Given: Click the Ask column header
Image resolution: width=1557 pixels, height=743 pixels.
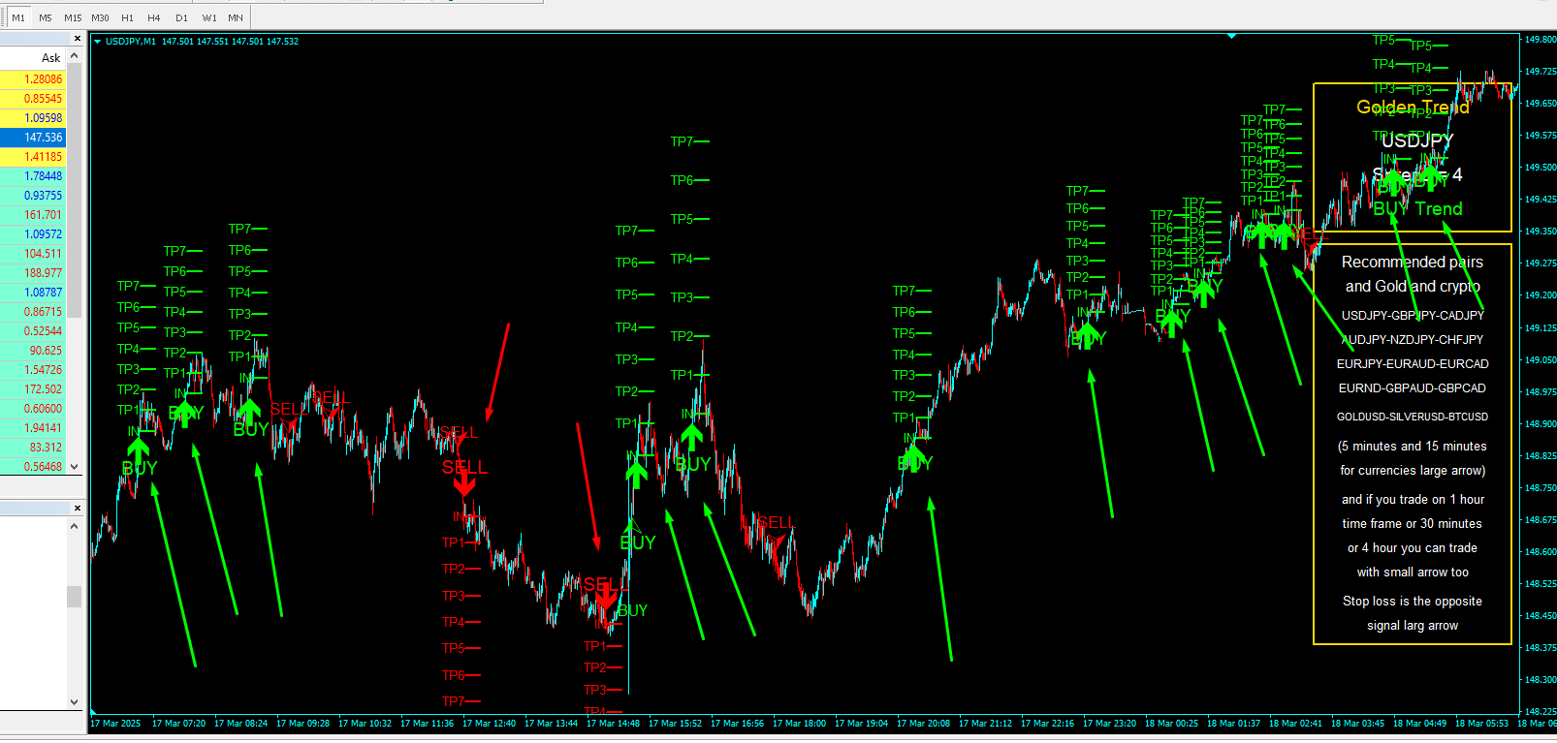Looking at the screenshot, I should (33, 58).
